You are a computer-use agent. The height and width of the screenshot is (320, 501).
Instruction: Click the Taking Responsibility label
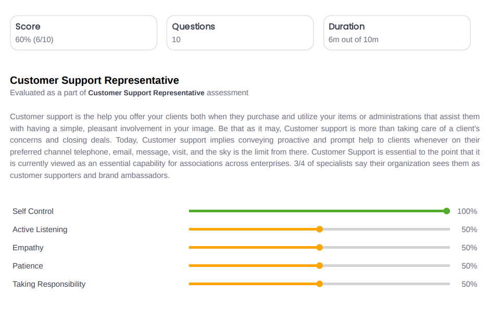(x=49, y=284)
